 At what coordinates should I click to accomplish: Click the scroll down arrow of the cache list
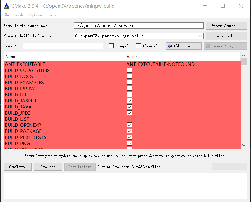244,145
